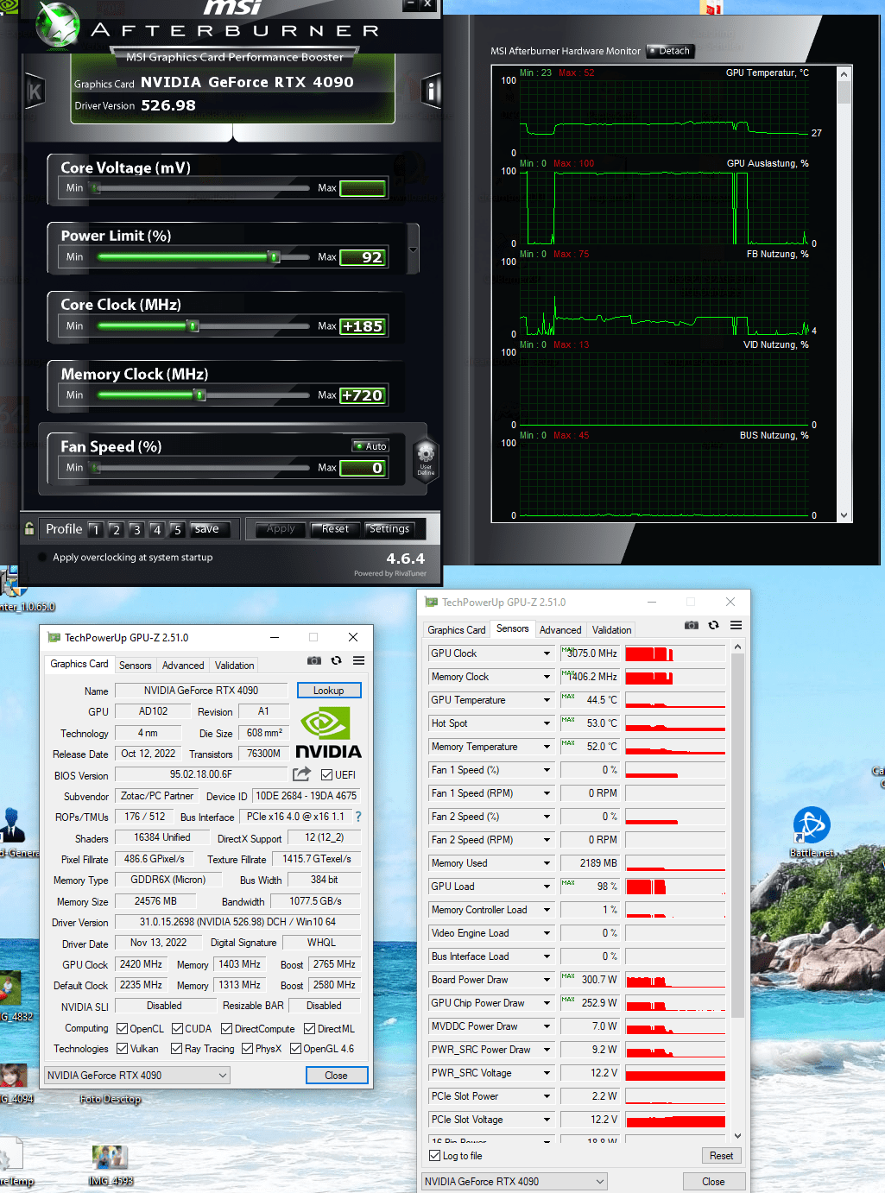The image size is (885, 1193).
Task: Click the Memory Clock slider handle
Action: click(200, 395)
